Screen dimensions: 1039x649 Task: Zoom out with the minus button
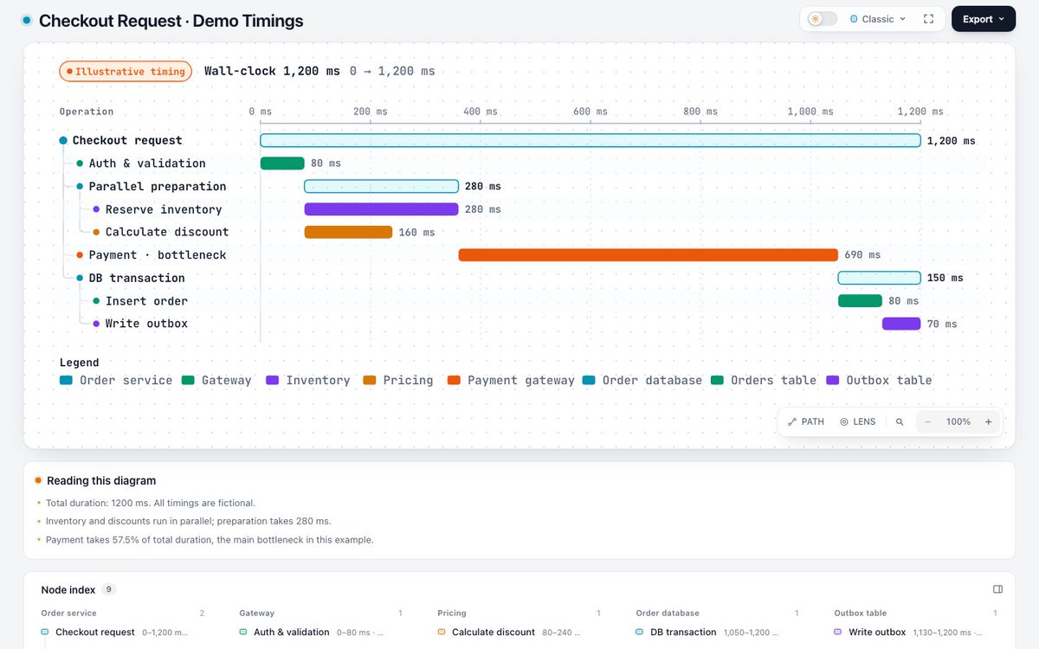928,422
